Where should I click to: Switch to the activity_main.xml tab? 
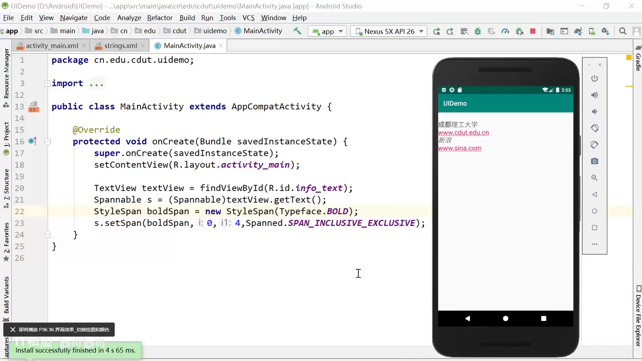52,46
